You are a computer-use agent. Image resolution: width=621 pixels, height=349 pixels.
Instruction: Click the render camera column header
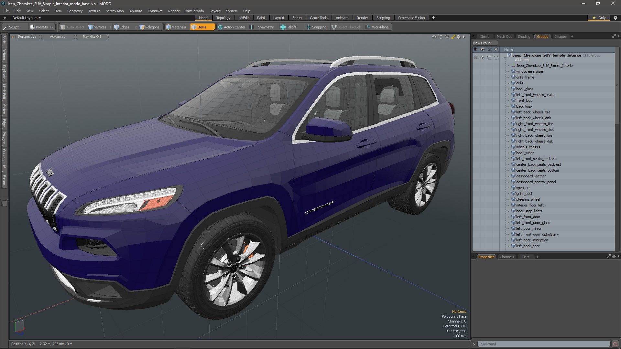pyautogui.click(x=482, y=49)
